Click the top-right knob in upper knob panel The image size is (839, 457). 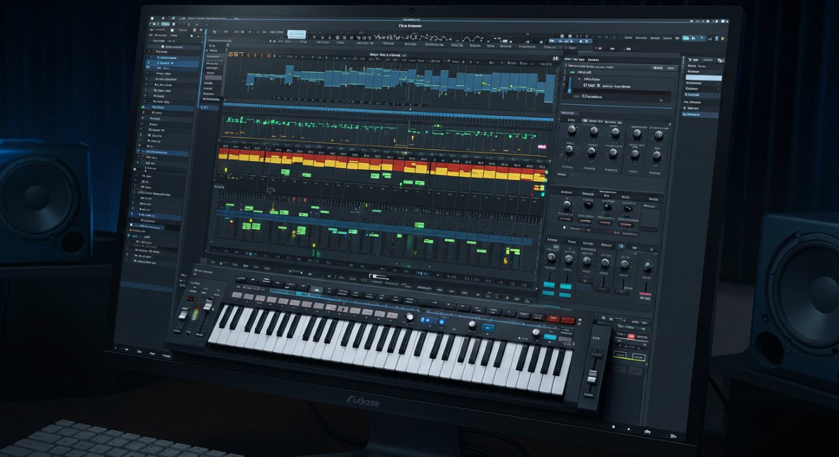(658, 136)
